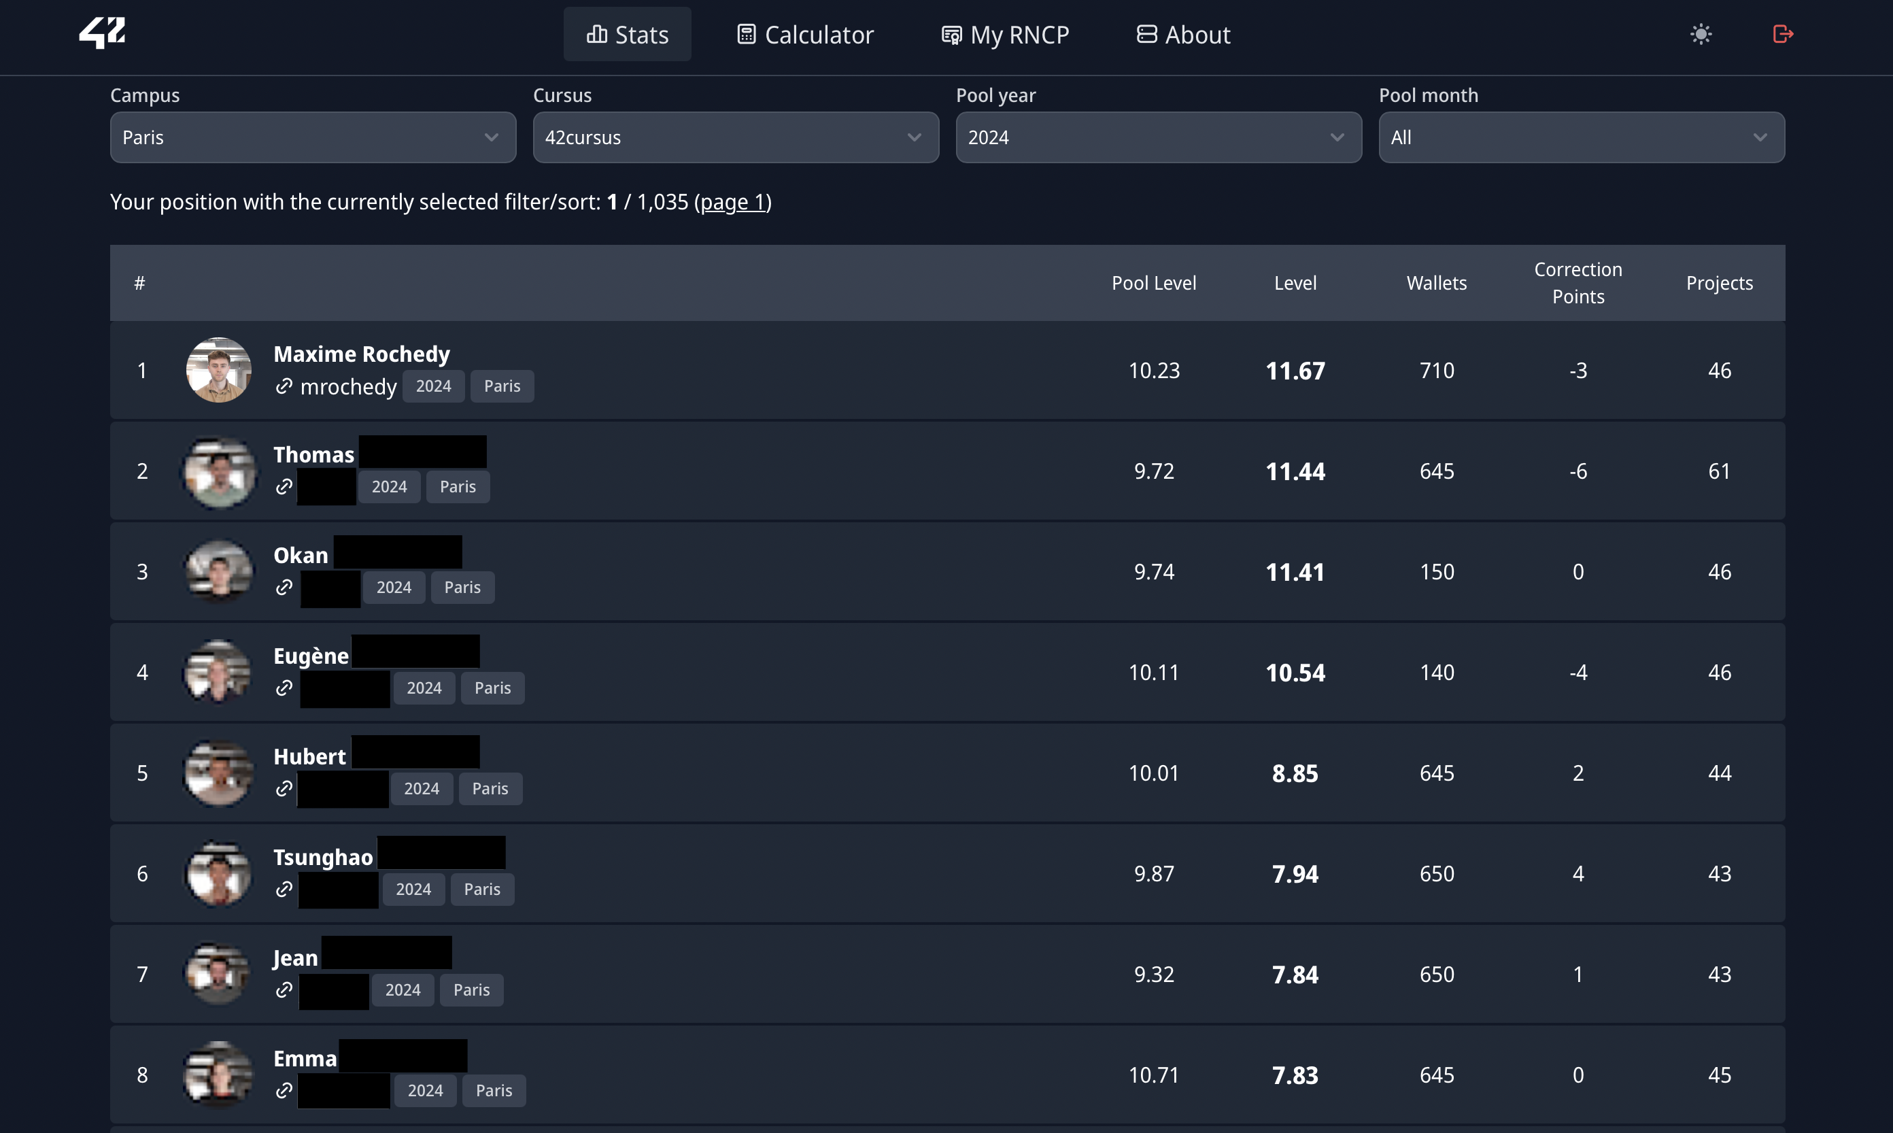
Task: Open the My RNCP tab
Action: click(x=1004, y=35)
